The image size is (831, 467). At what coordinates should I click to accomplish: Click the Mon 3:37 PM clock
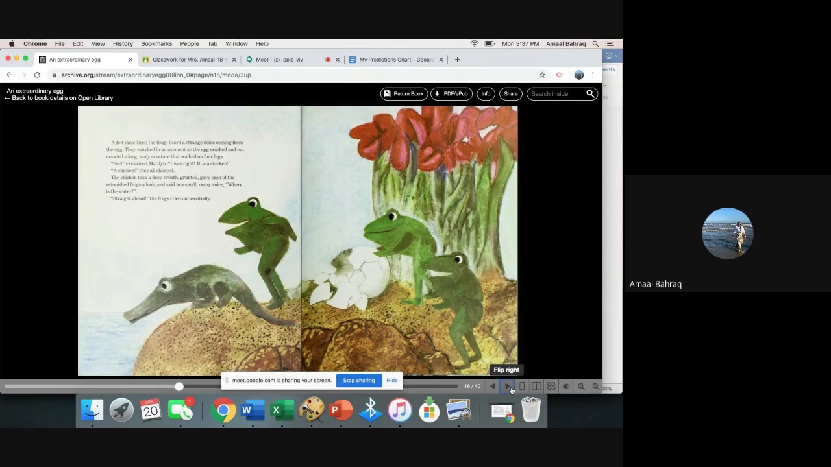click(520, 44)
